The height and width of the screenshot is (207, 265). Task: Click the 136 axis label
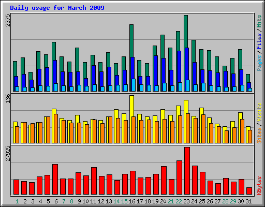point(8,99)
